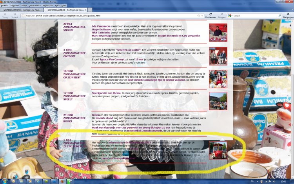This screenshot has width=294, height=184.
Task: Click the theme text 'schatten op zolder'
Action: [128, 50]
